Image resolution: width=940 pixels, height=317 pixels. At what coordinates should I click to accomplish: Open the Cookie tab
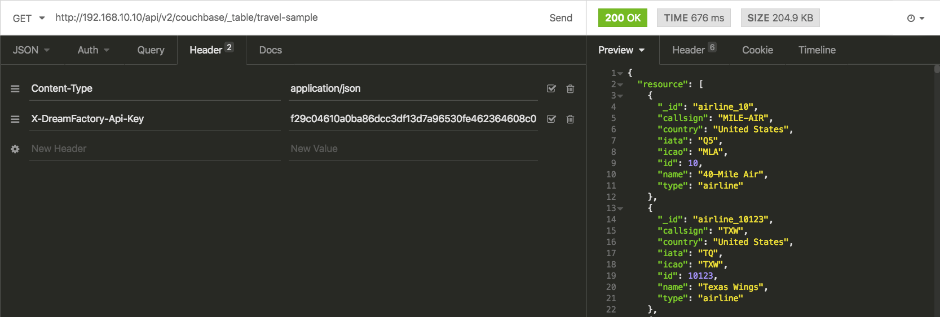tap(757, 50)
